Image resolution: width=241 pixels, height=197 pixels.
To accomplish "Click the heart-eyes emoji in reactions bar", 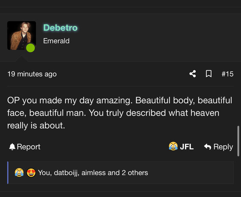I will click(31, 173).
